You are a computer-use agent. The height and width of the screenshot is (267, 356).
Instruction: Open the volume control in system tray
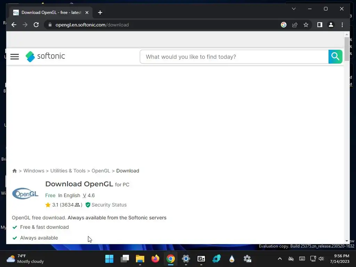(321, 259)
